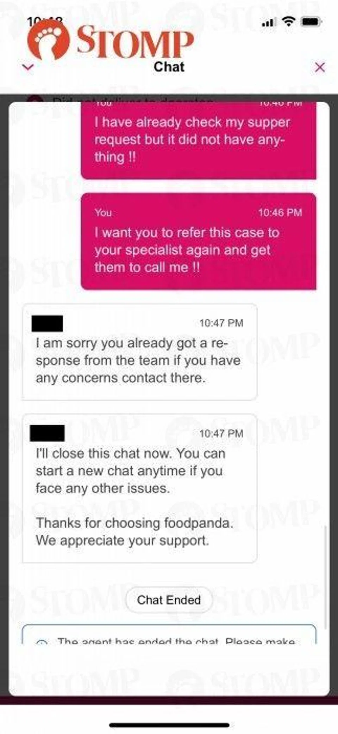Collapse chat using the down chevron

28,67
